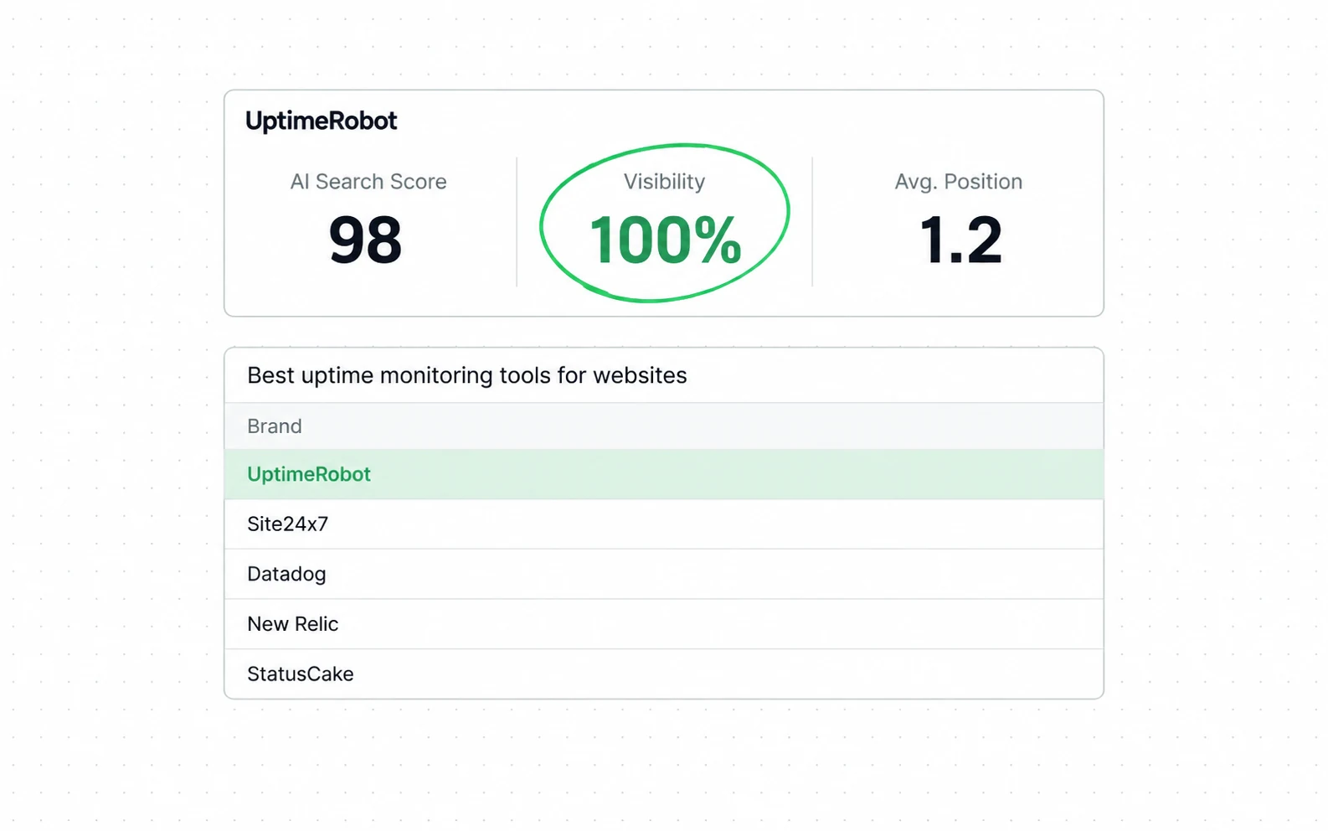Screen dimensions: 1328x831
Task: Click the UptimeRobot logo heading
Action: click(x=321, y=121)
